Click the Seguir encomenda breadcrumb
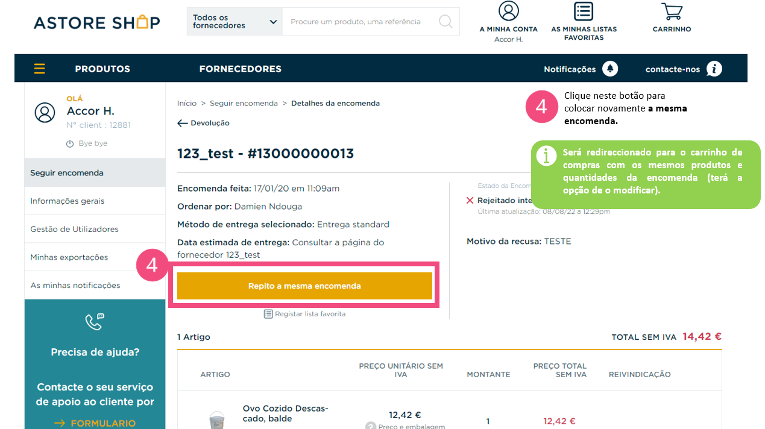This screenshot has height=429, width=765. pyautogui.click(x=244, y=103)
